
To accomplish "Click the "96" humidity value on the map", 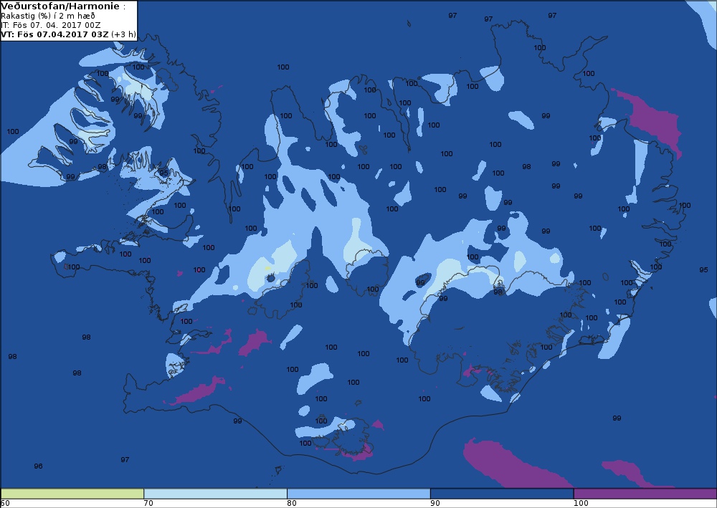I will pos(39,466).
